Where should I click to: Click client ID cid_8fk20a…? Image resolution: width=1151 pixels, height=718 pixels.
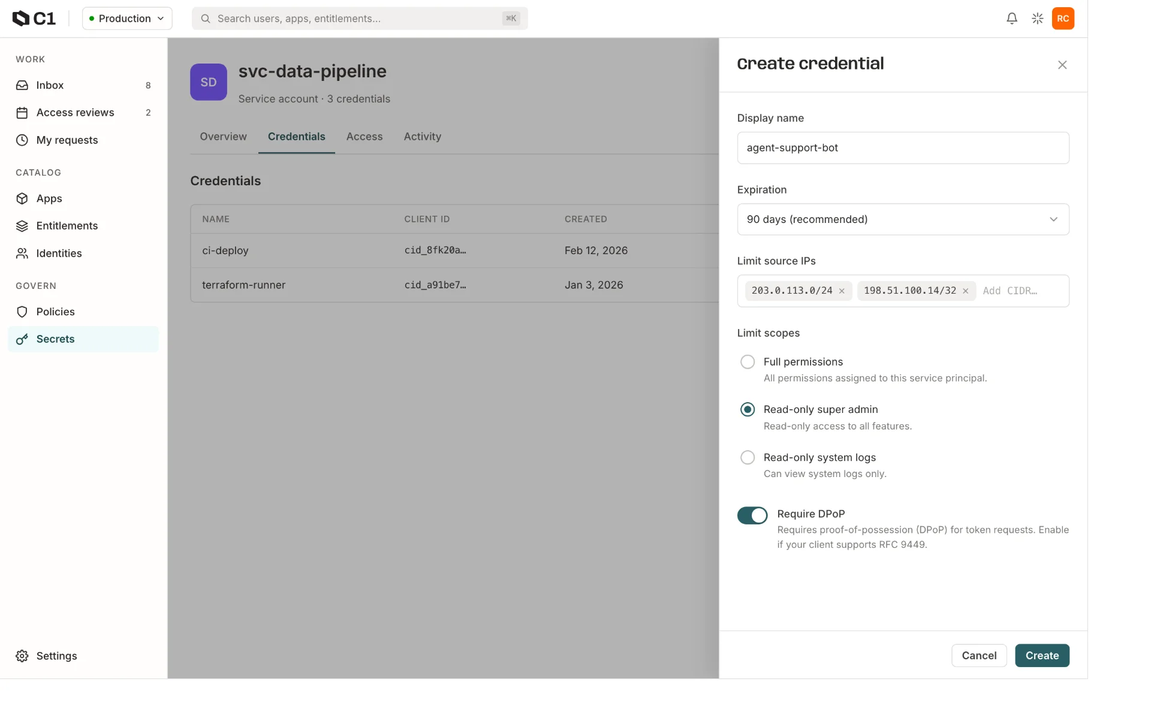(435, 251)
